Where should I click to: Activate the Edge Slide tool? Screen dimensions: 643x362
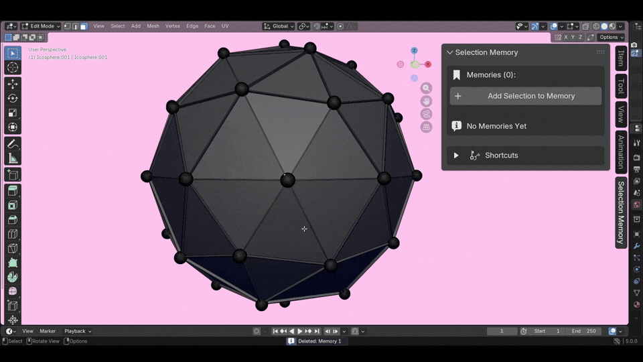[13, 306]
